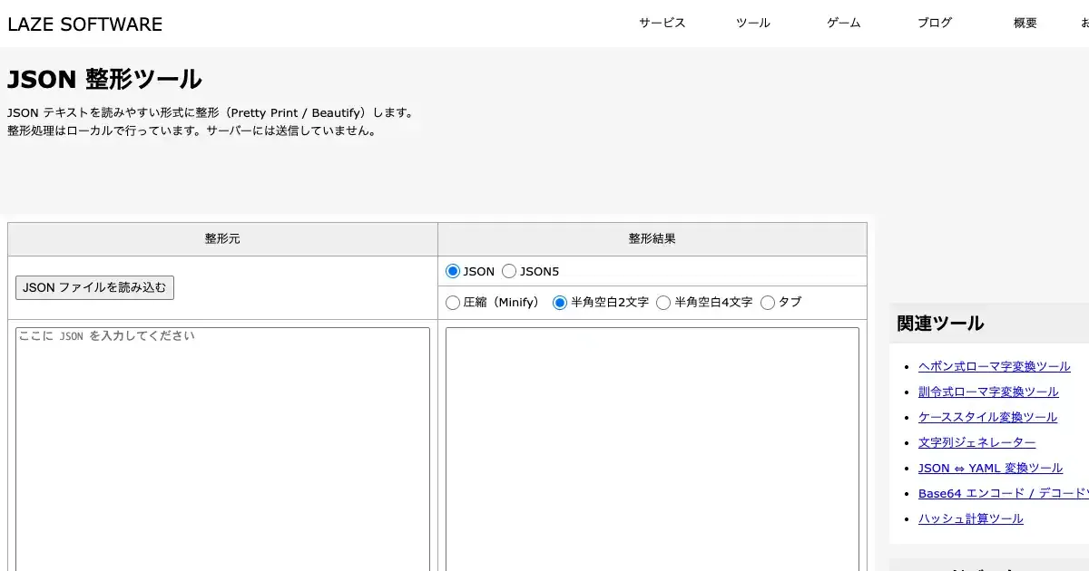Open the JSON ⇔ YAML 変換ツール link
The image size is (1089, 571).
click(x=990, y=468)
